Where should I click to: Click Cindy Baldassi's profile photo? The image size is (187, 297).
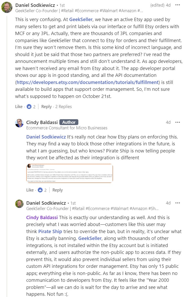click(19, 123)
